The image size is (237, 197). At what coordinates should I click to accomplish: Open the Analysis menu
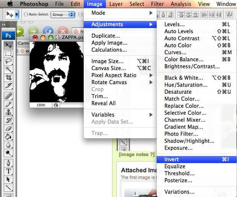(181, 4)
